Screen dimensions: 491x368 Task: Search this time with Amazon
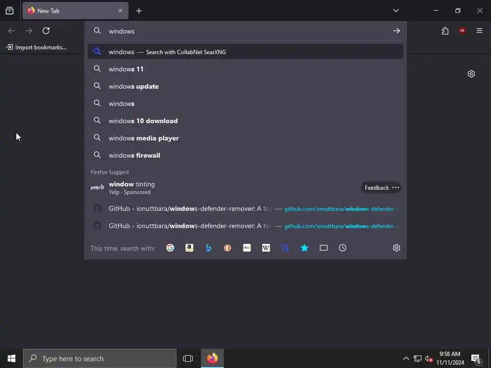189,248
